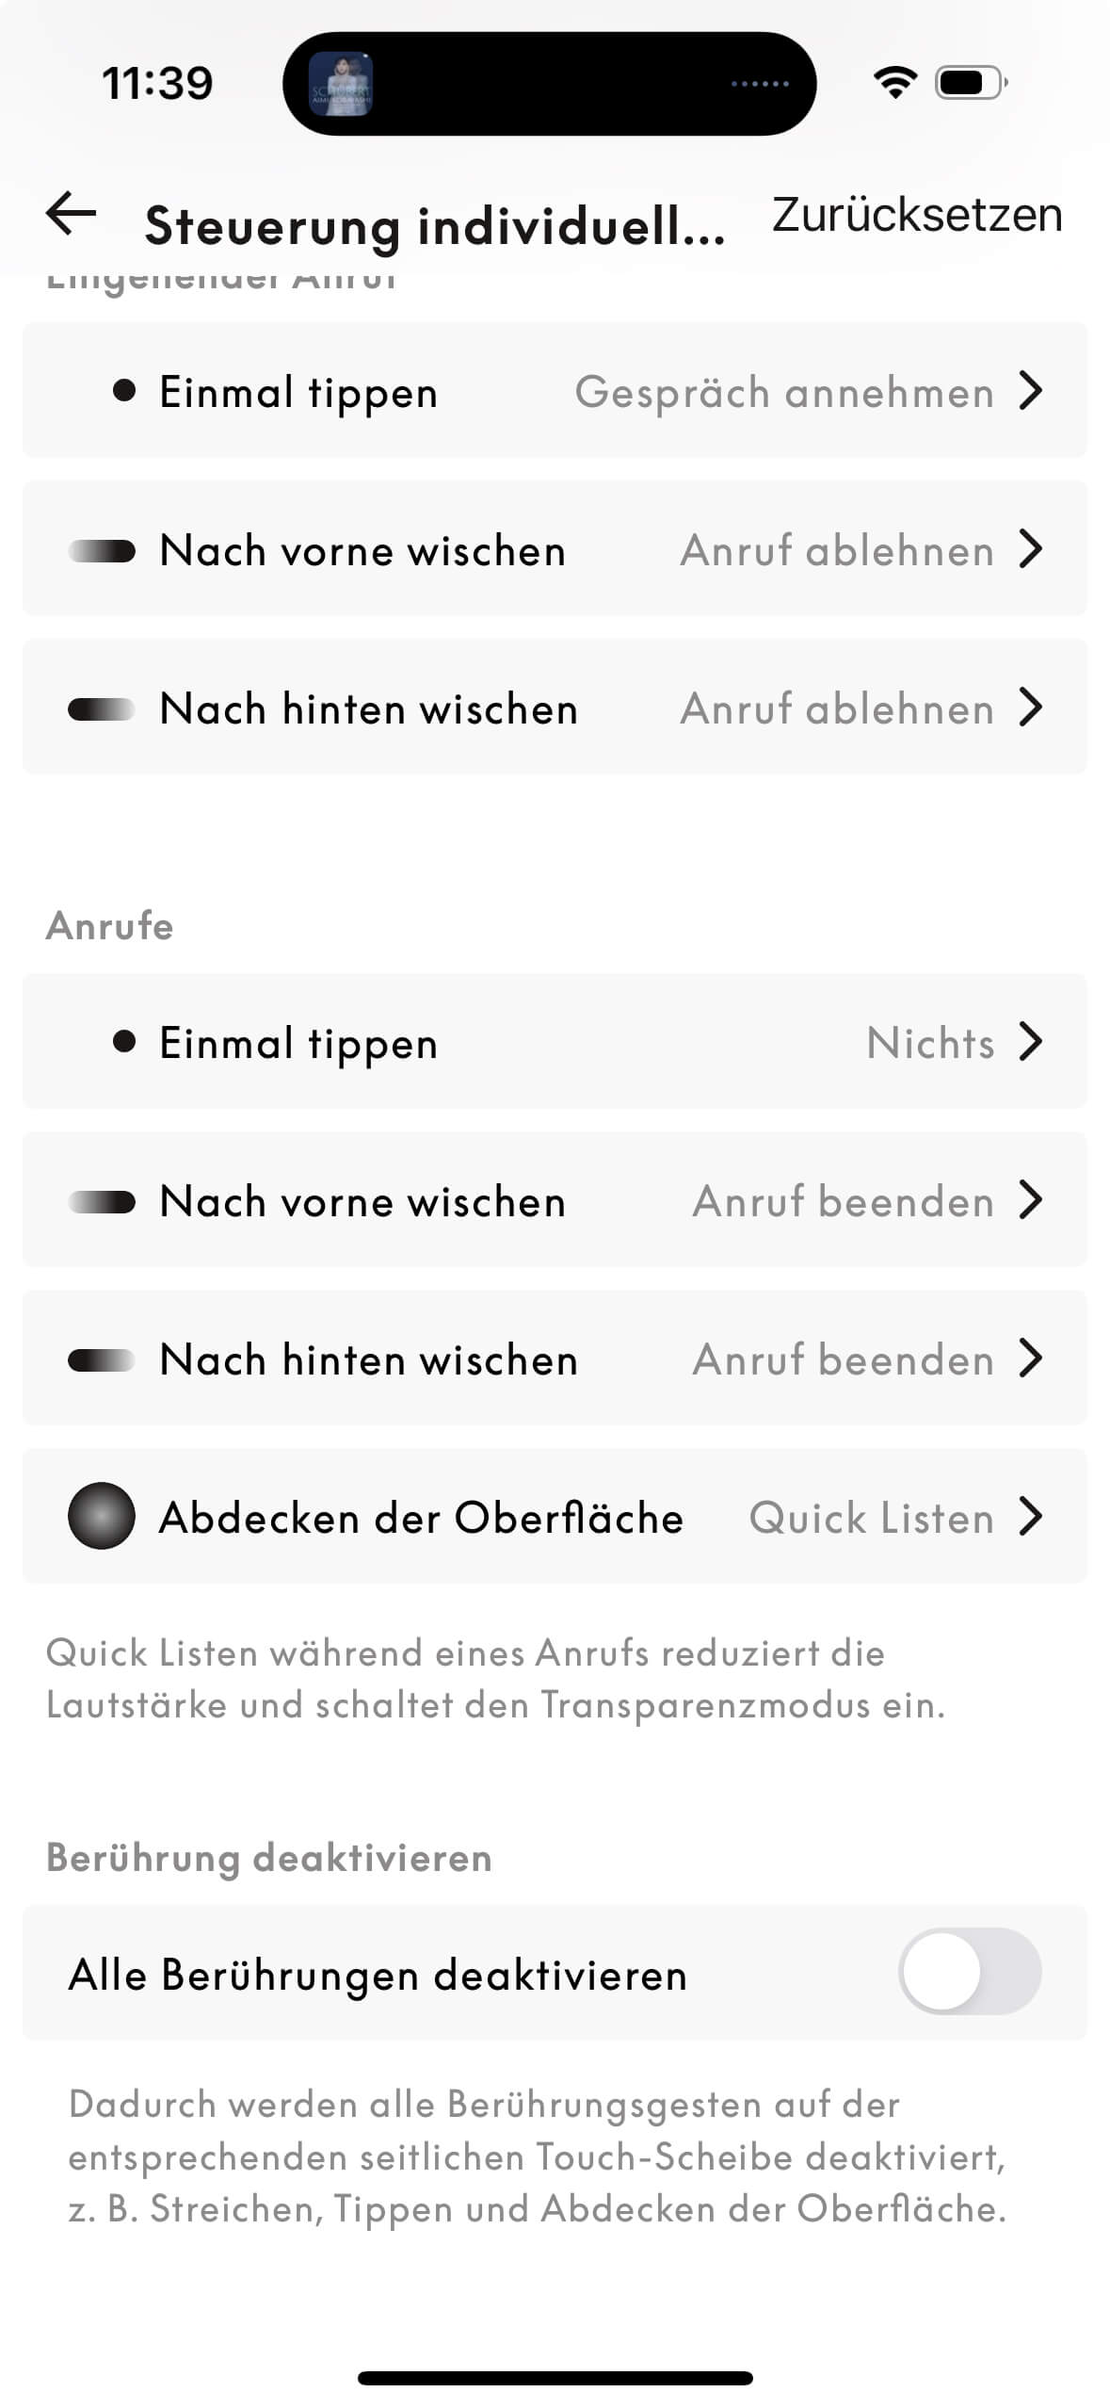Tap the single-tap dot icon for incoming call
Image resolution: width=1110 pixels, height=2408 pixels.
tap(123, 390)
